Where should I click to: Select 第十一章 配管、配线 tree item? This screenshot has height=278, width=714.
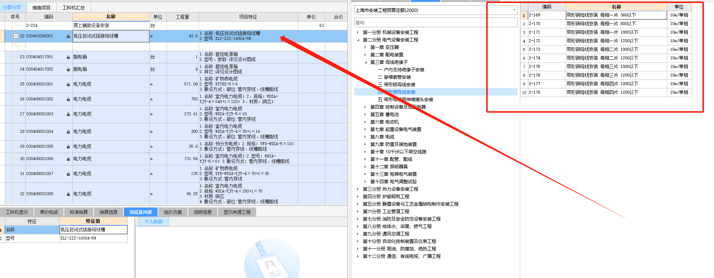point(391,159)
